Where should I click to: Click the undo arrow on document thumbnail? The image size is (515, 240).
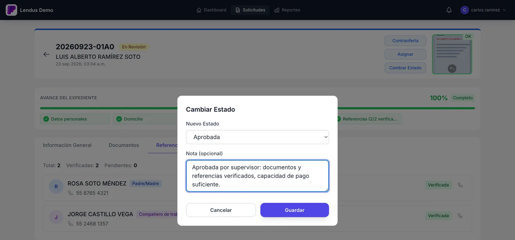click(452, 68)
